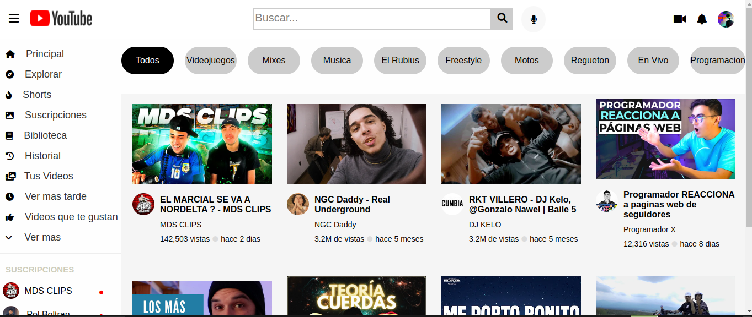Click MDS CLIPS channel avatar under first video
Viewport: 752px width, 317px height.
(x=143, y=204)
